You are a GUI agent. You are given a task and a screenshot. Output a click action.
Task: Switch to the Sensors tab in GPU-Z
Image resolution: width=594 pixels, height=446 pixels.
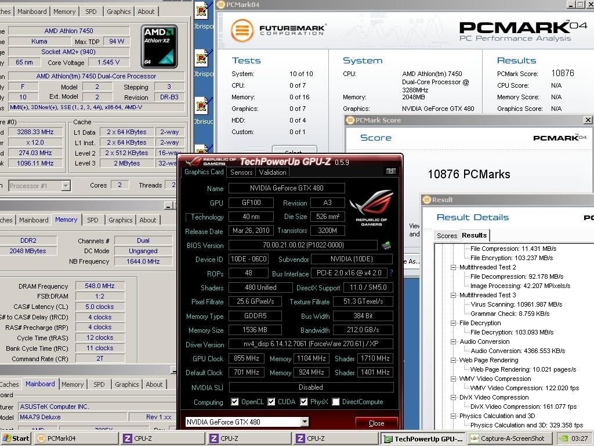point(241,172)
